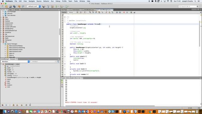Click the Search field in top-right toolbar

click(189, 6)
